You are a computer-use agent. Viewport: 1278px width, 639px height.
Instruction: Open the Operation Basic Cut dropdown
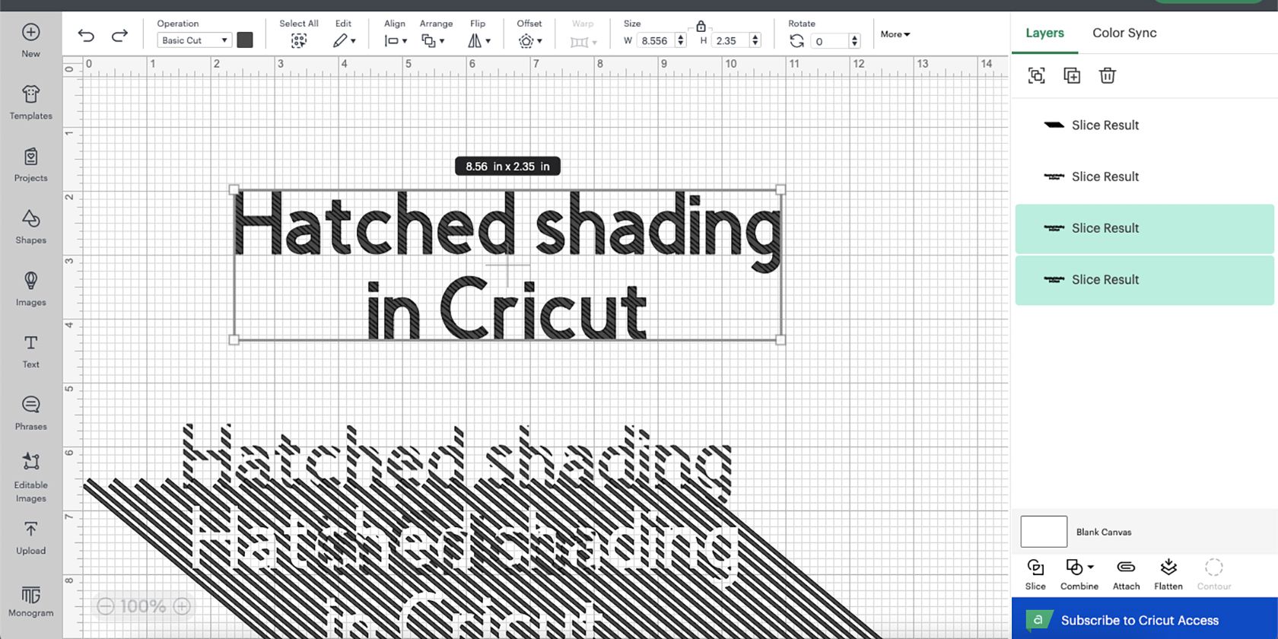coord(194,40)
